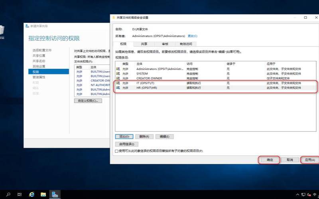Switch to the 有效访问 tab
The height and width of the screenshot is (199, 319).
186,44
